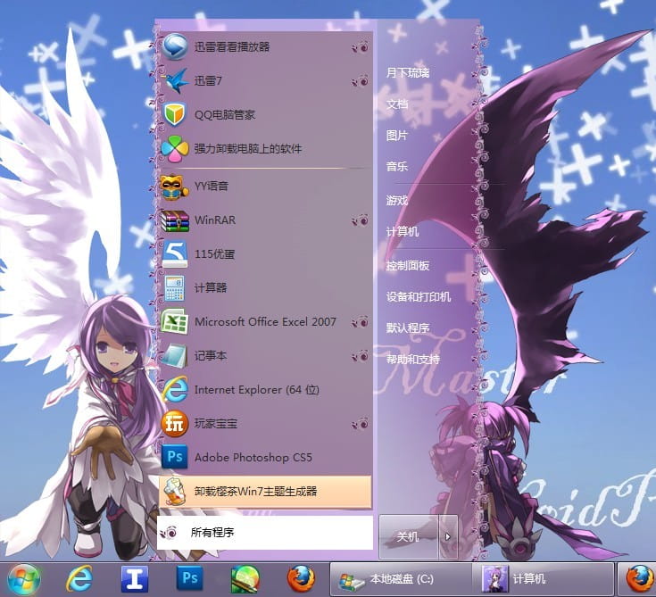
Task: Launch Adobe Photoshop CS5 icon
Action: tap(174, 457)
